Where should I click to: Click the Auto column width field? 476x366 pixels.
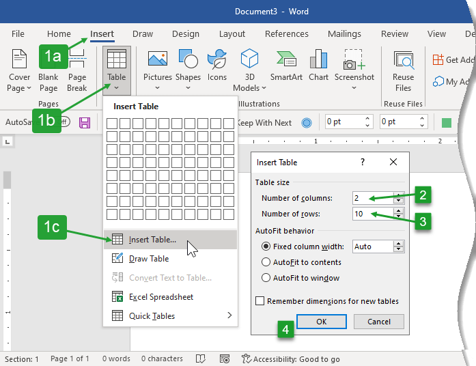(x=373, y=247)
